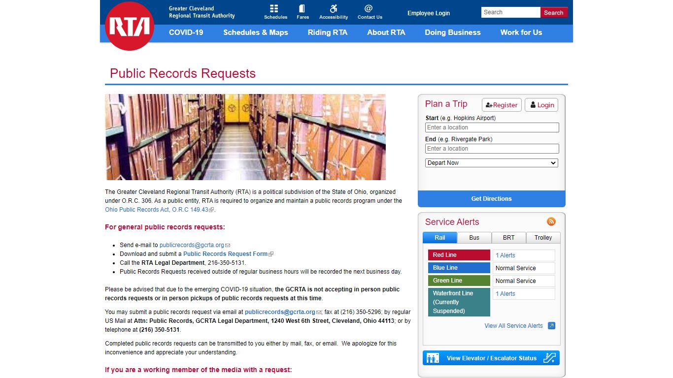Open the Depart Now dropdown

(x=492, y=163)
